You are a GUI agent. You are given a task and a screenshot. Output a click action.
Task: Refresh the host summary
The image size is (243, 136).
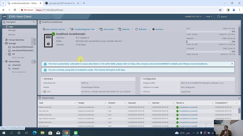pyautogui.click(x=141, y=29)
